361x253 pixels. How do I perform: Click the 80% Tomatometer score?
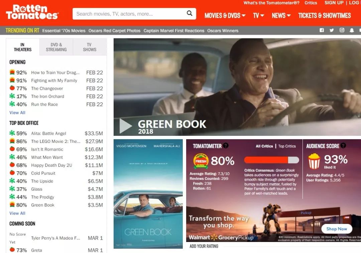click(222, 161)
